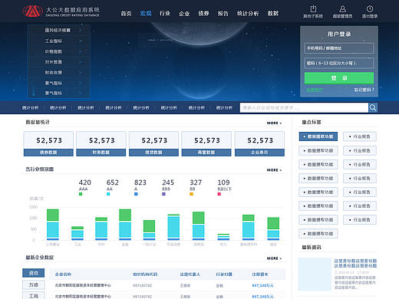Click the cyan AA legend swatch
The image size is (399, 299).
click(108, 194)
